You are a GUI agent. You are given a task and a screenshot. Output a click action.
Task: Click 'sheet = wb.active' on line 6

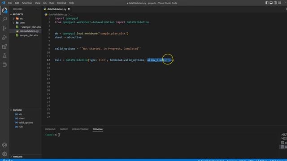tap(68, 37)
